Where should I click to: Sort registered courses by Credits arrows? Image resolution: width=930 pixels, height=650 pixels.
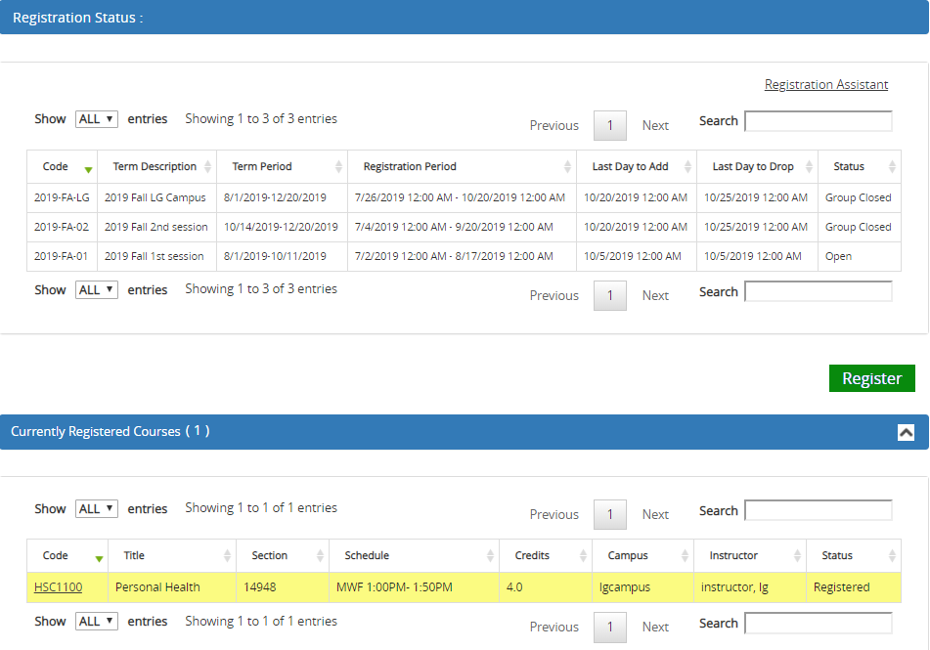point(583,556)
